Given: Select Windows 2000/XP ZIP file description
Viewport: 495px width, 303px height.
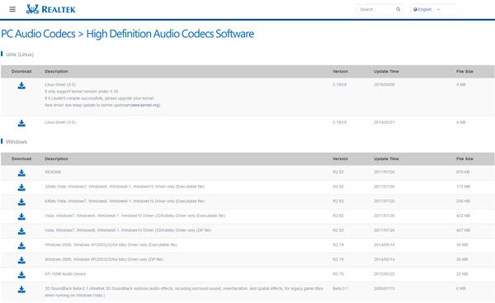Looking at the screenshot, I should 104,259.
